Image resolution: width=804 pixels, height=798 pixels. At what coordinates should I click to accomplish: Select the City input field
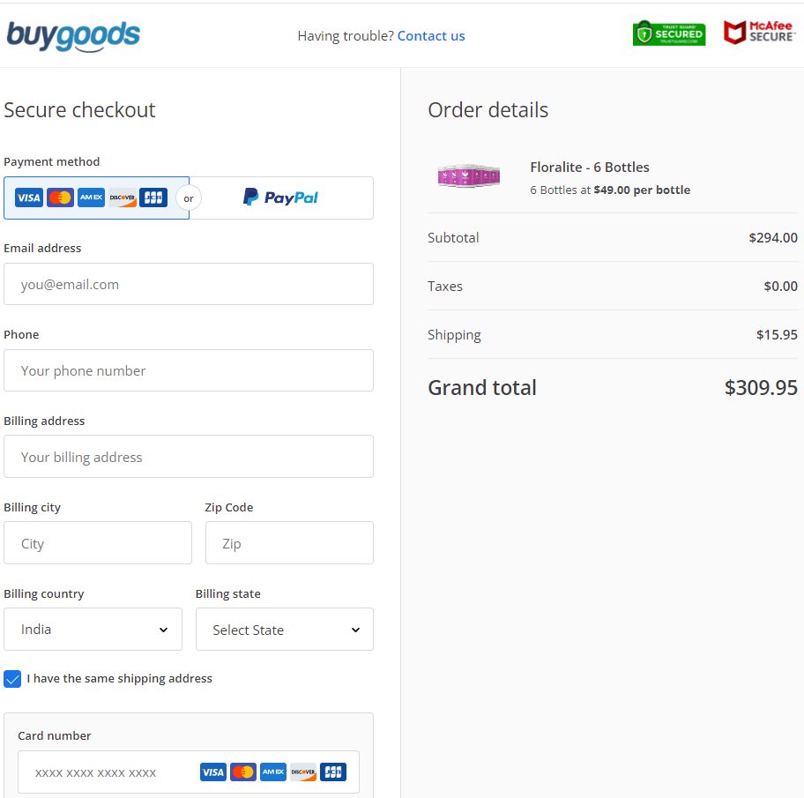coord(97,543)
